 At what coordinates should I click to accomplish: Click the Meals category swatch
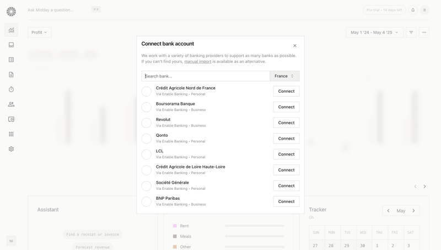(x=175, y=236)
